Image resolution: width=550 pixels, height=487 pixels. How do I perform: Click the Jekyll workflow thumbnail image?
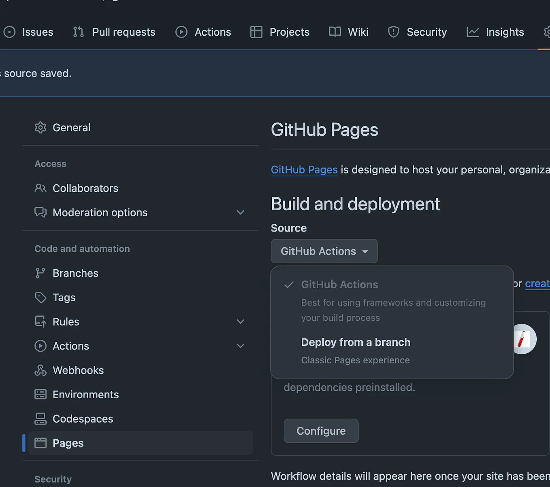[x=524, y=339]
